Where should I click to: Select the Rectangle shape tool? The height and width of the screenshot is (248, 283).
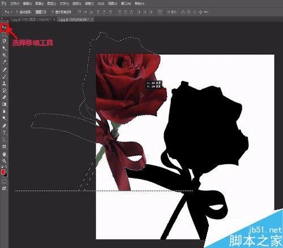(4, 147)
